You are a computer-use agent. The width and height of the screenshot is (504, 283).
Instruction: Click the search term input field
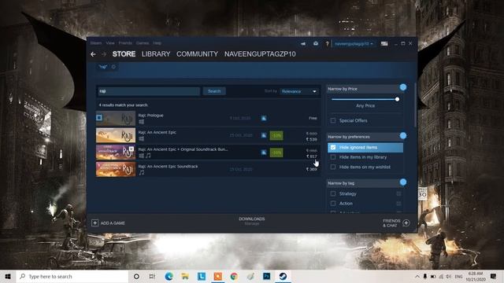point(149,91)
